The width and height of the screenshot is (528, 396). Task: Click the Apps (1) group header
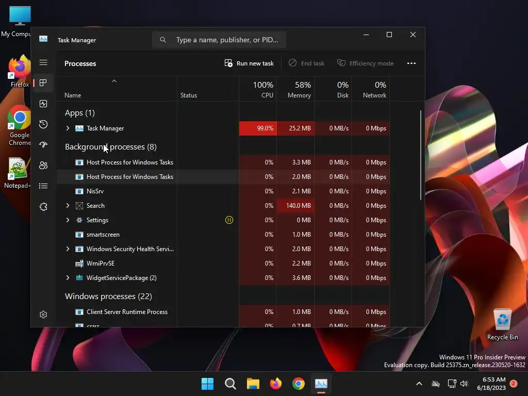click(80, 113)
